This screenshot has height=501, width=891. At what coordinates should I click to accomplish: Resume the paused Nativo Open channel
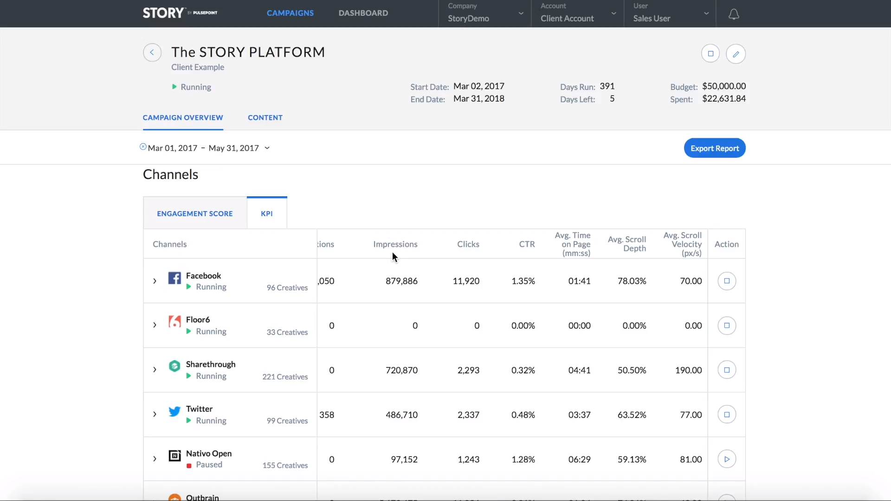tap(727, 459)
